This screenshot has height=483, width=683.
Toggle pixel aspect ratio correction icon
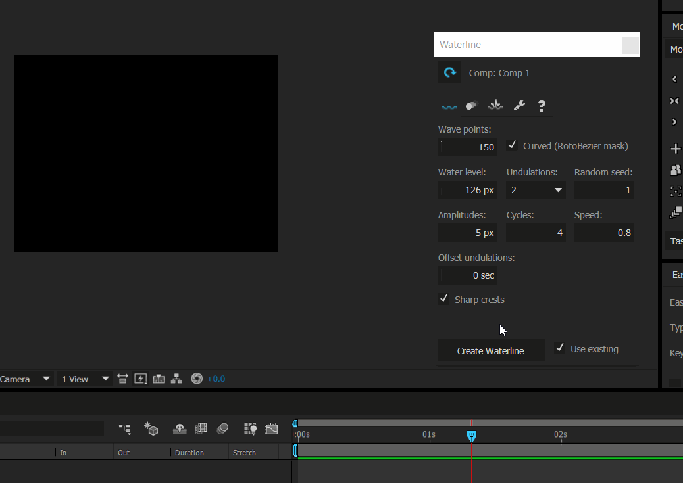[x=122, y=379]
